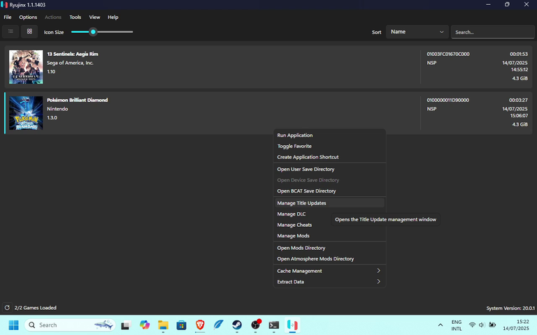Viewport: 537px width, 335px height.
Task: Choose Manage Title Updates
Action: 329,203
